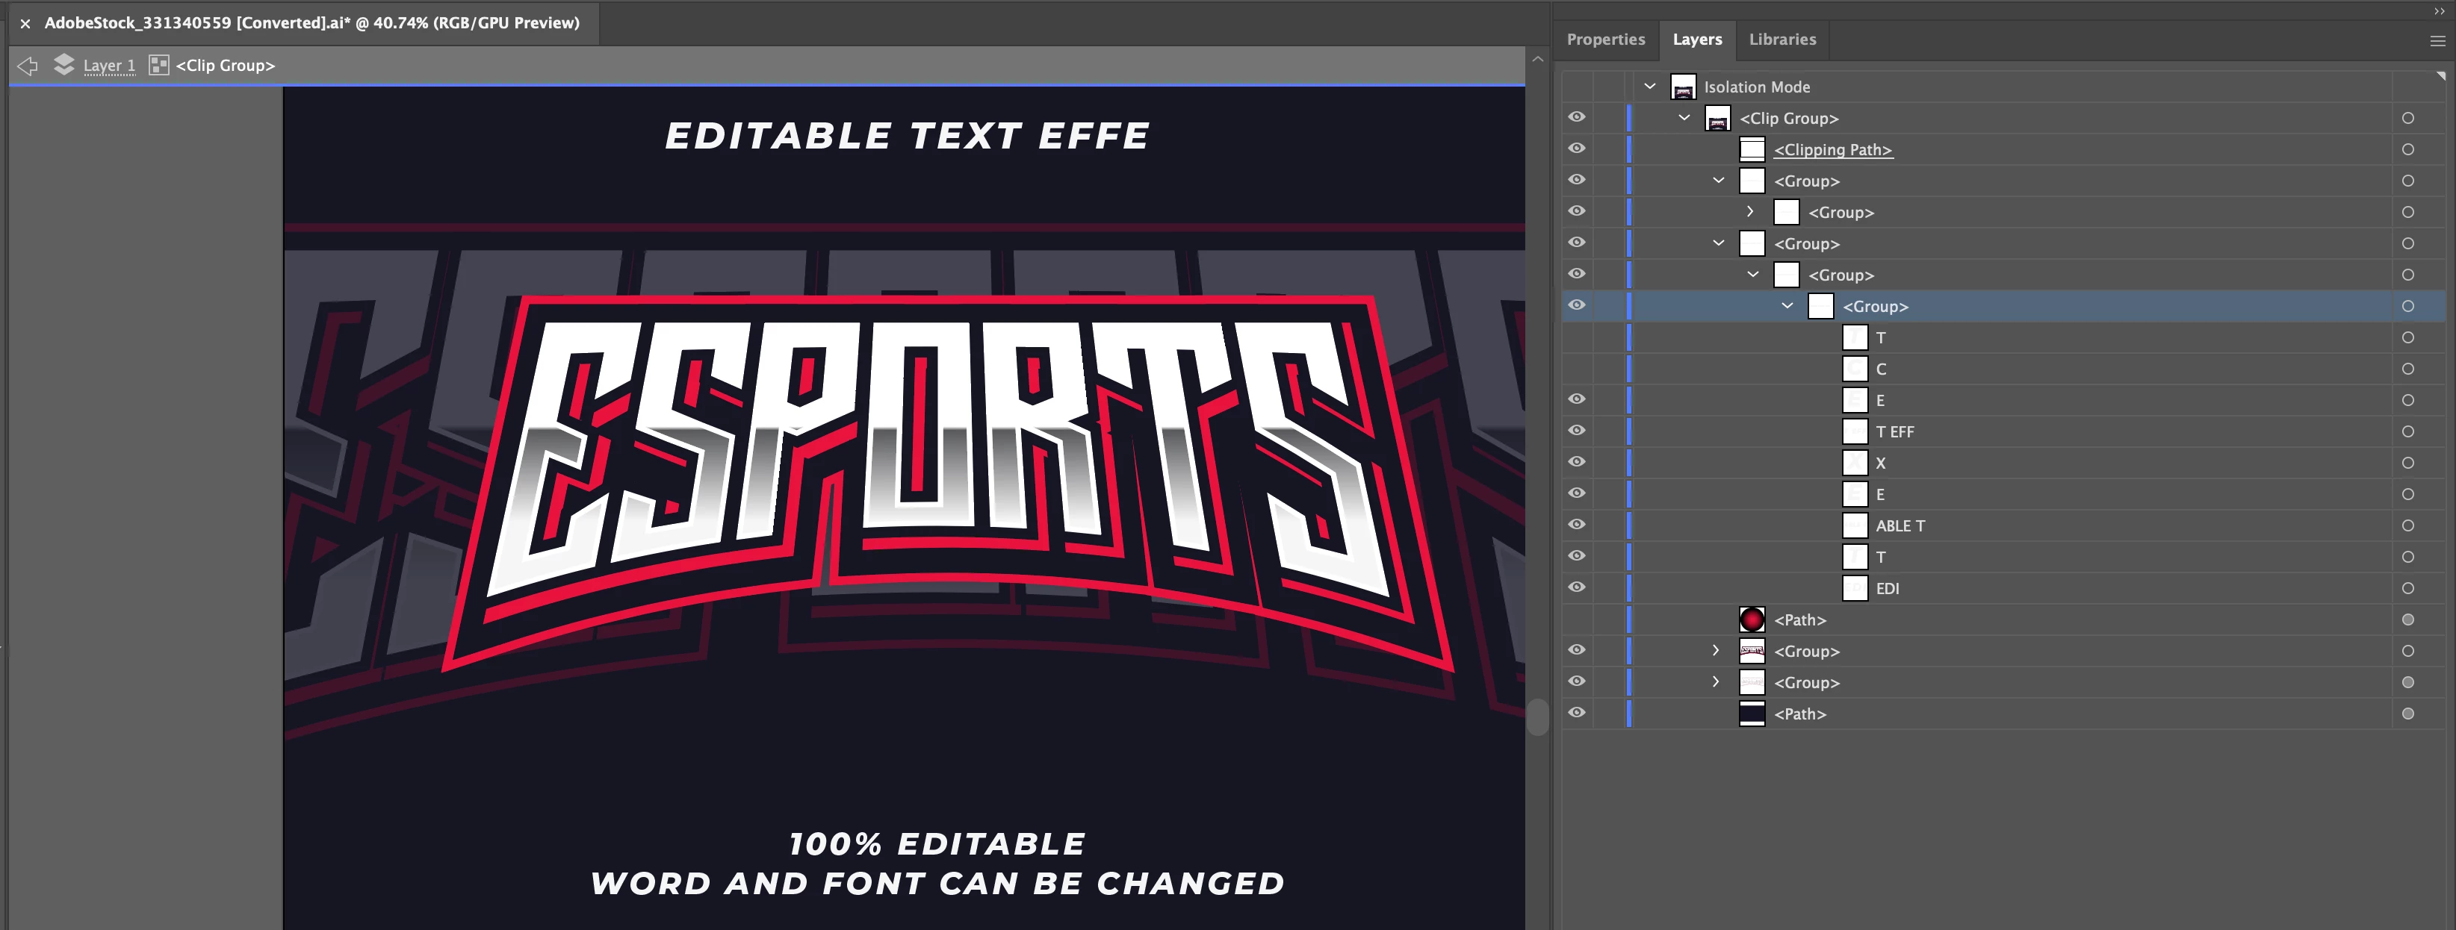Click the Layer 1 breadcrumb link

[109, 66]
